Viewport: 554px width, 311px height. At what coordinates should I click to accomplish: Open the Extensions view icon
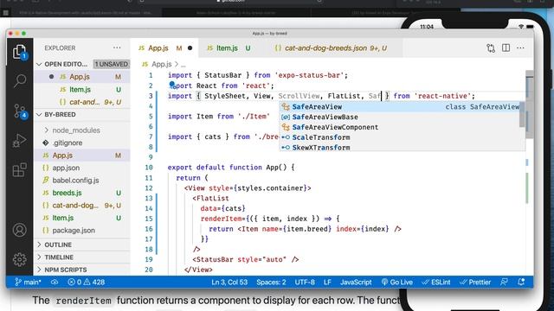(19, 170)
